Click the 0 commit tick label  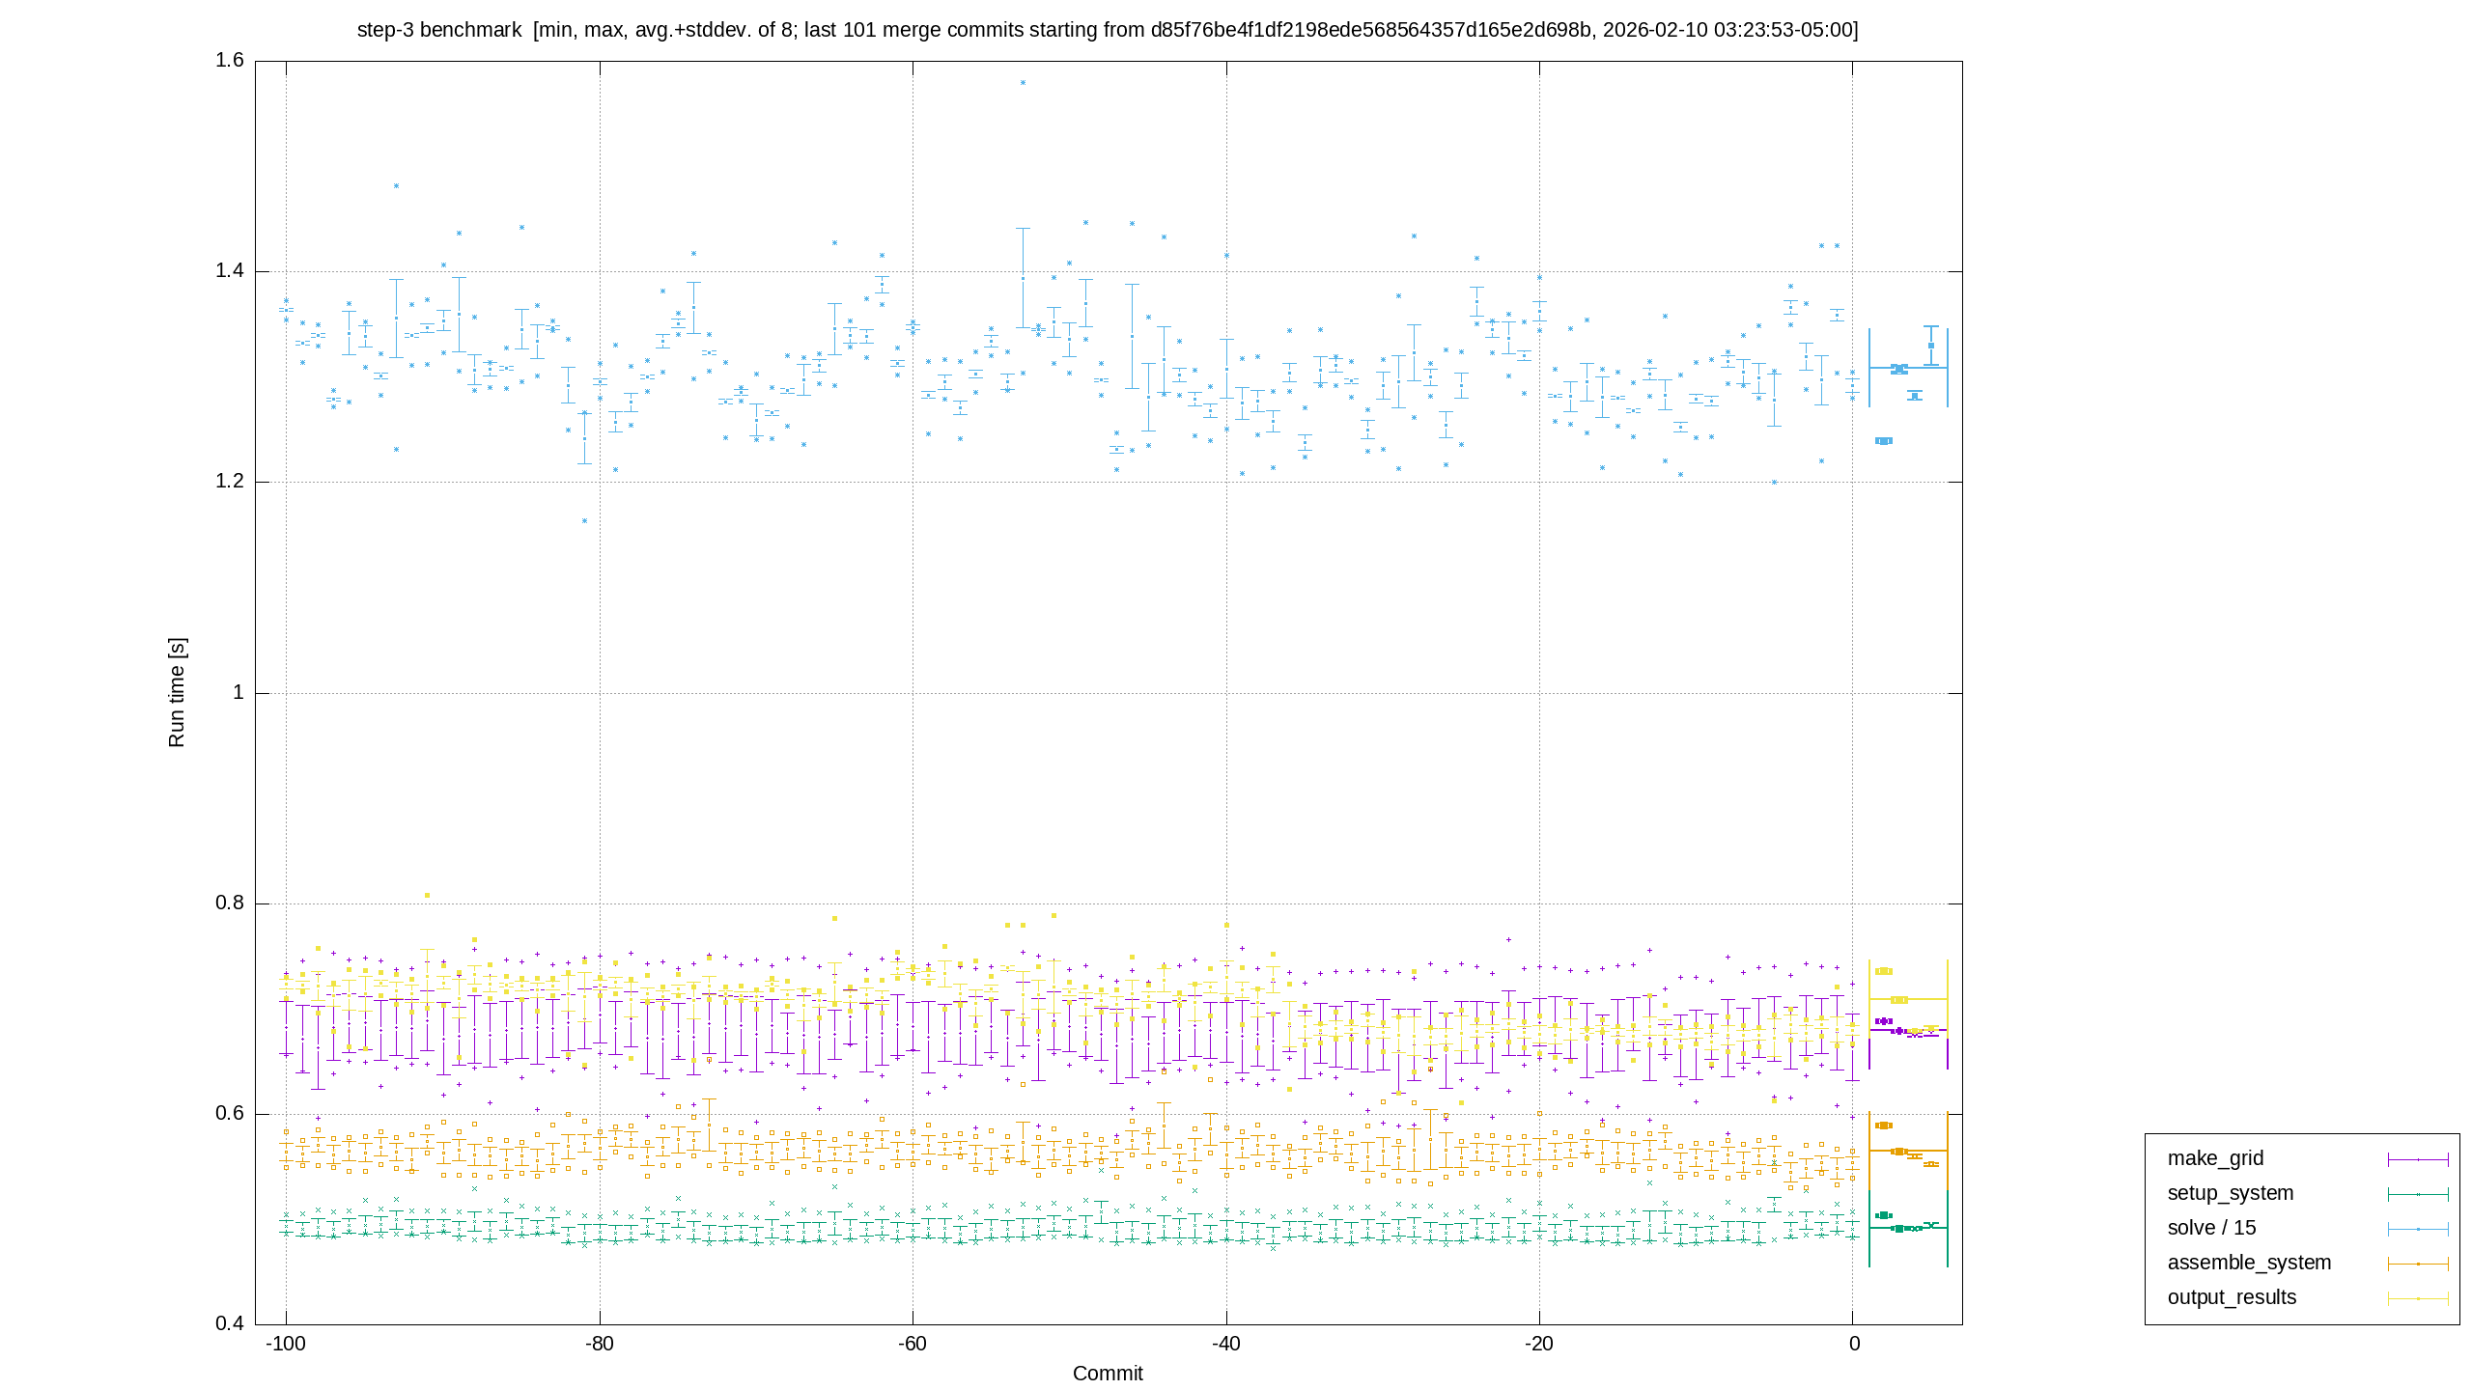(1854, 1344)
